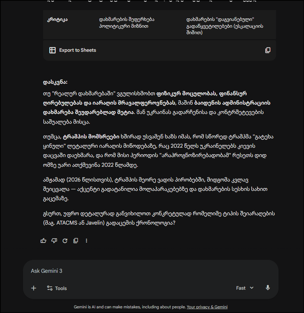Viewport: 304px width, 313px height.
Task: Expand the chevron next to Fast
Action: pyautogui.click(x=251, y=287)
